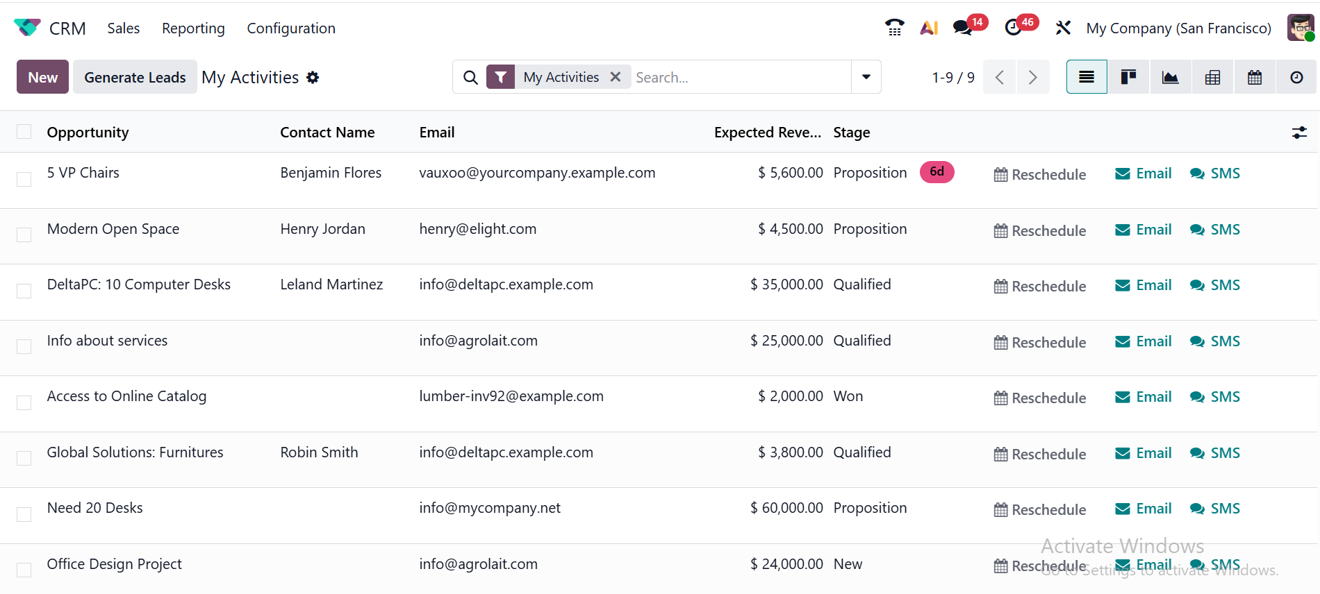
Task: Select the 5 VP Chairs checkbox
Action: pyautogui.click(x=24, y=179)
